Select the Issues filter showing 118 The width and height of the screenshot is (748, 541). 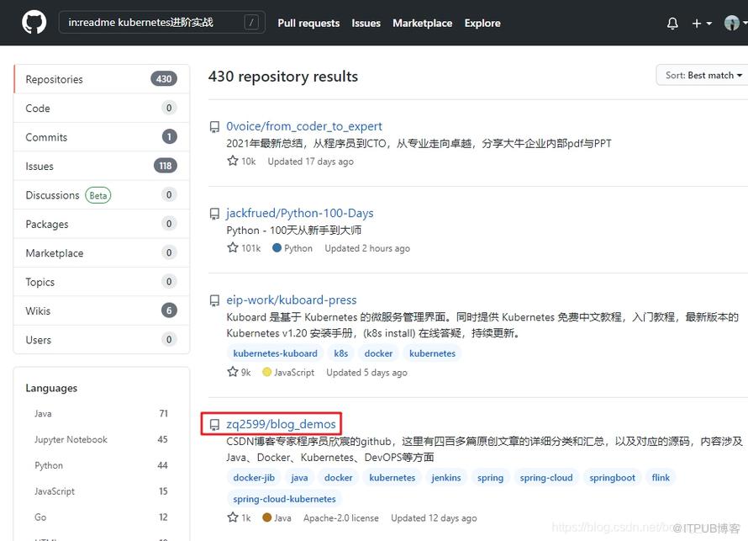102,166
